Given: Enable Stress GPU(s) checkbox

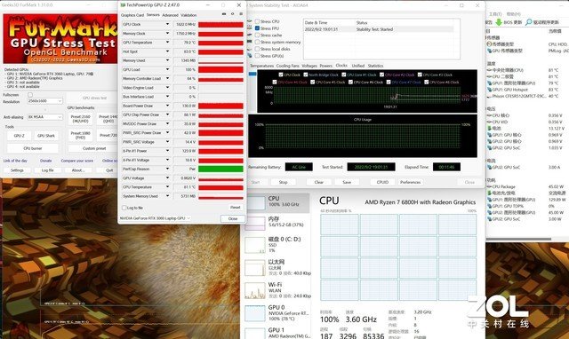Looking at the screenshot, I should (257, 56).
